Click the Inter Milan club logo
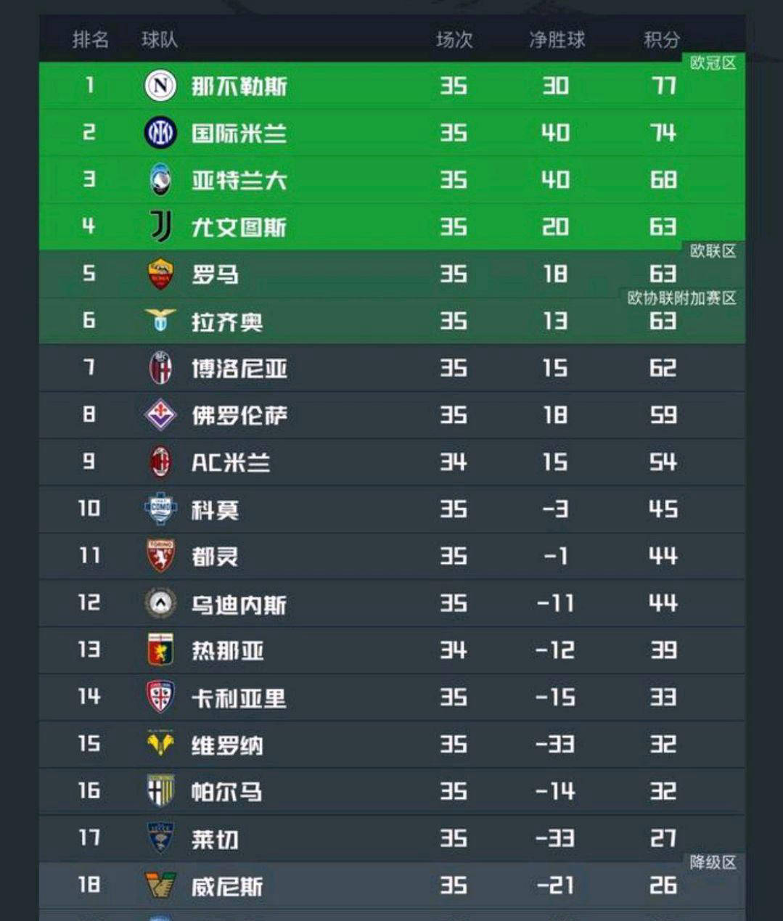Image resolution: width=783 pixels, height=921 pixels. click(x=160, y=133)
